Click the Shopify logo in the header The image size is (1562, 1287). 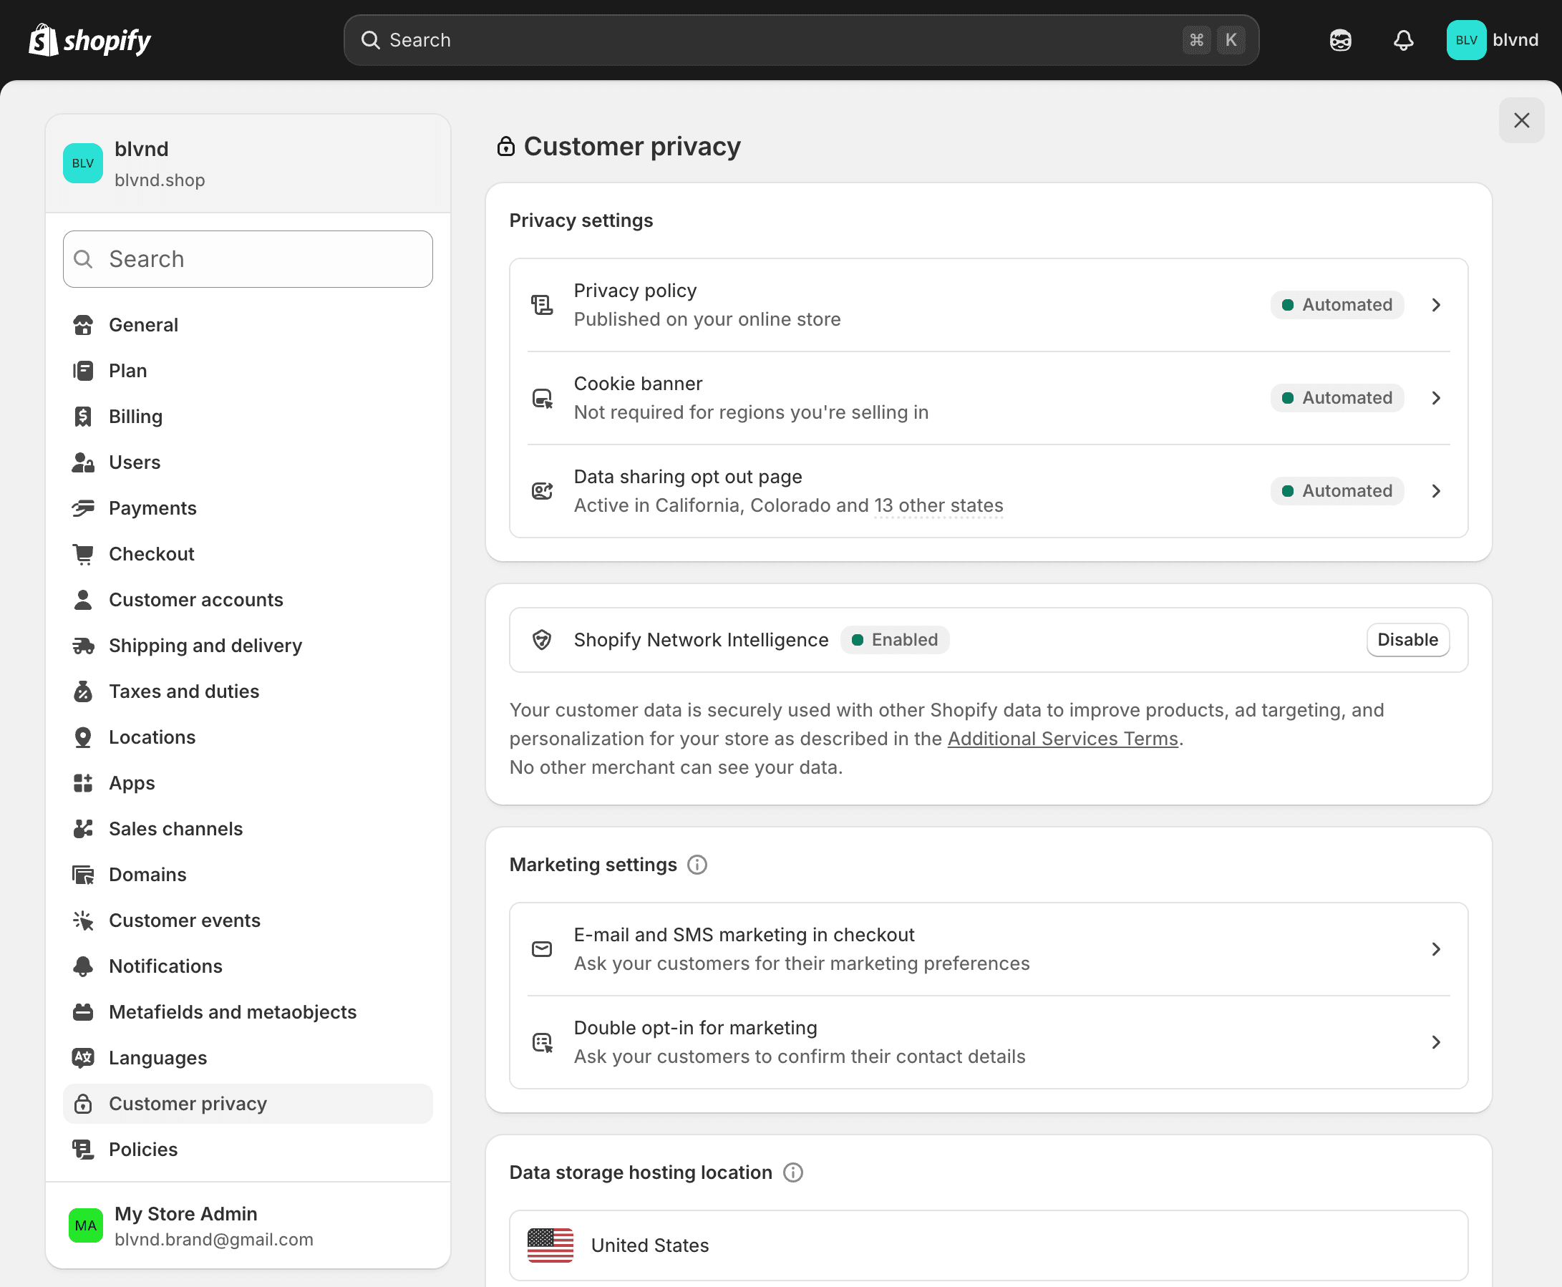[89, 40]
